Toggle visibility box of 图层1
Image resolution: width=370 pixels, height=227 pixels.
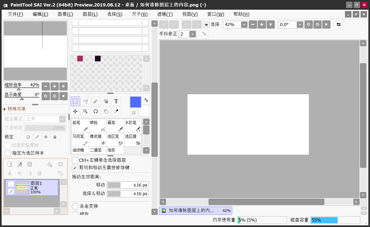[11, 184]
